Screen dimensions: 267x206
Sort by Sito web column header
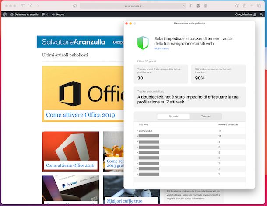pyautogui.click(x=144, y=124)
